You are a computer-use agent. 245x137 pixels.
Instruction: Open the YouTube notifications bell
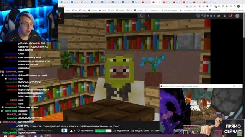coord(230,16)
